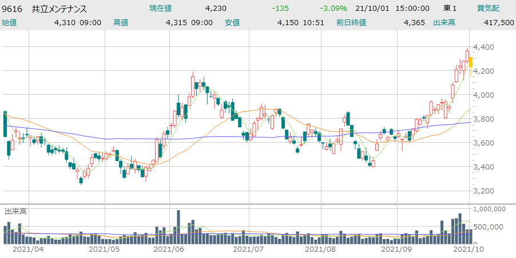Click the 2021/07 date axis label
516x258 pixels.
pos(249,249)
